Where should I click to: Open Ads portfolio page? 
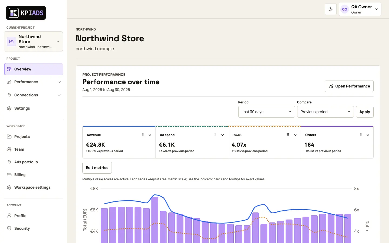[33, 162]
